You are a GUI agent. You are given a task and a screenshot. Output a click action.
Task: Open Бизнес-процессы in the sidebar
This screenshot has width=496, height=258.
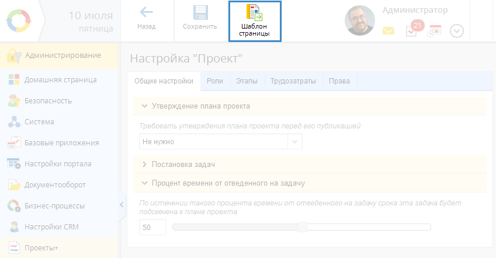coord(54,206)
